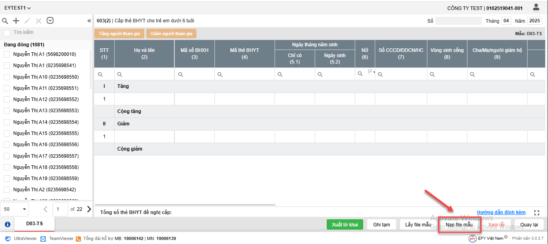Tick the select-all checkbox beside Tìm kiếm
The height and width of the screenshot is (244, 548).
pyautogui.click(x=7, y=32)
